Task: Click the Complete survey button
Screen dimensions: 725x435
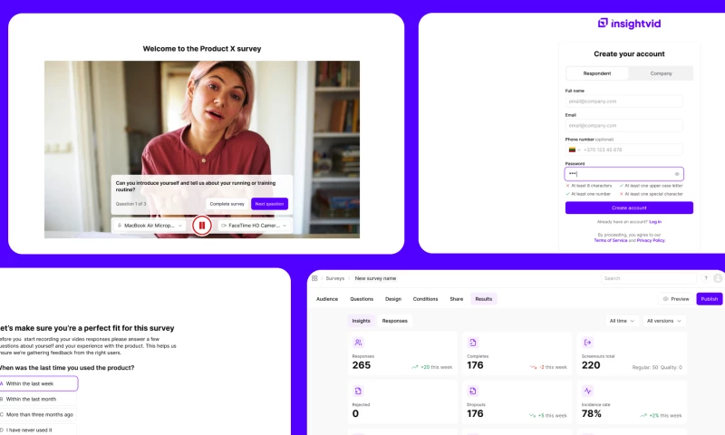Action: 227,204
